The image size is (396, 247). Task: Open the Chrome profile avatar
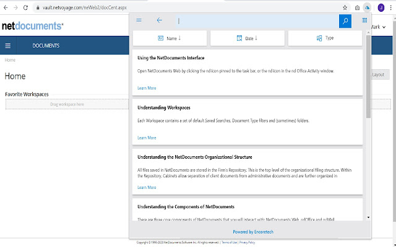pyautogui.click(x=381, y=8)
